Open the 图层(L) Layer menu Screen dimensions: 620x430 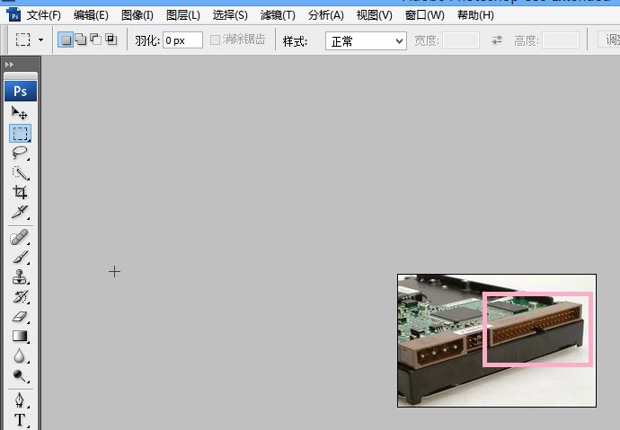183,15
